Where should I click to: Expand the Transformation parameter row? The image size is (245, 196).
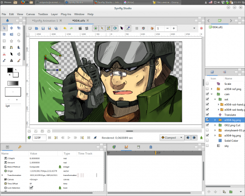pos(2,175)
